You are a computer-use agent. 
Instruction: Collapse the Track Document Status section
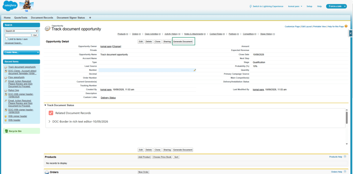(x=45, y=105)
